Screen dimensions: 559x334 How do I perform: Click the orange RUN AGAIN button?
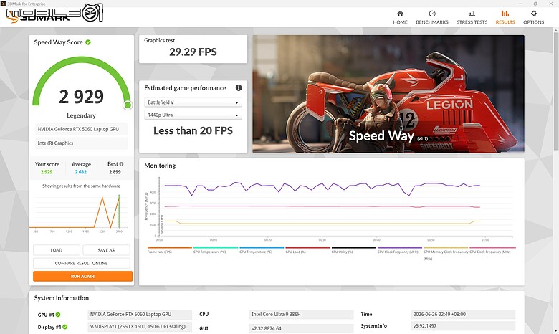click(82, 276)
